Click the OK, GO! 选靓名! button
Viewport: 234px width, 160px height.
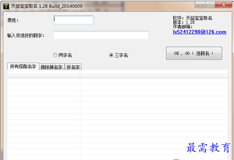click(194, 53)
